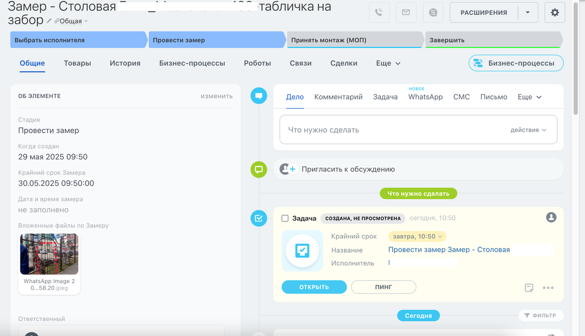Click the envelope email icon button

point(406,13)
